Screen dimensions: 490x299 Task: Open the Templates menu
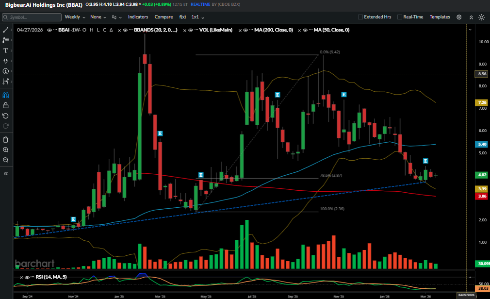click(x=440, y=17)
